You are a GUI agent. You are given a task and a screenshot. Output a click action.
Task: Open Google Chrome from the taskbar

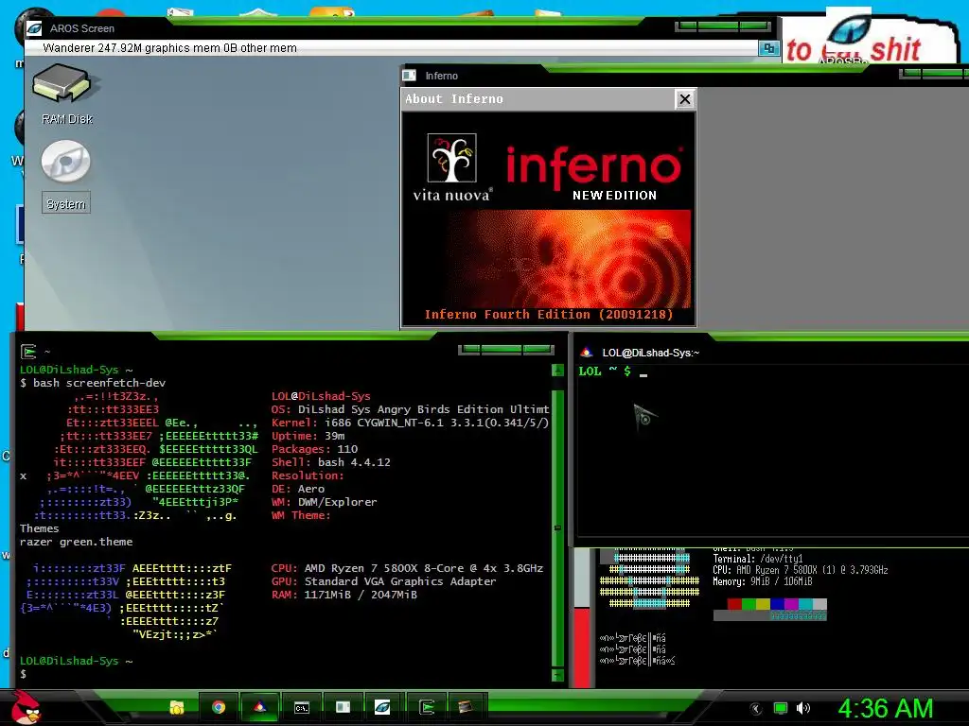click(219, 707)
